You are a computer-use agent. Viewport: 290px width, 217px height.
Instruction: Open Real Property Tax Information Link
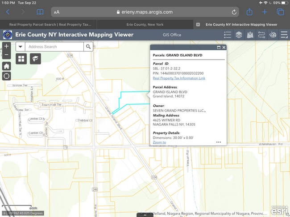(179, 78)
